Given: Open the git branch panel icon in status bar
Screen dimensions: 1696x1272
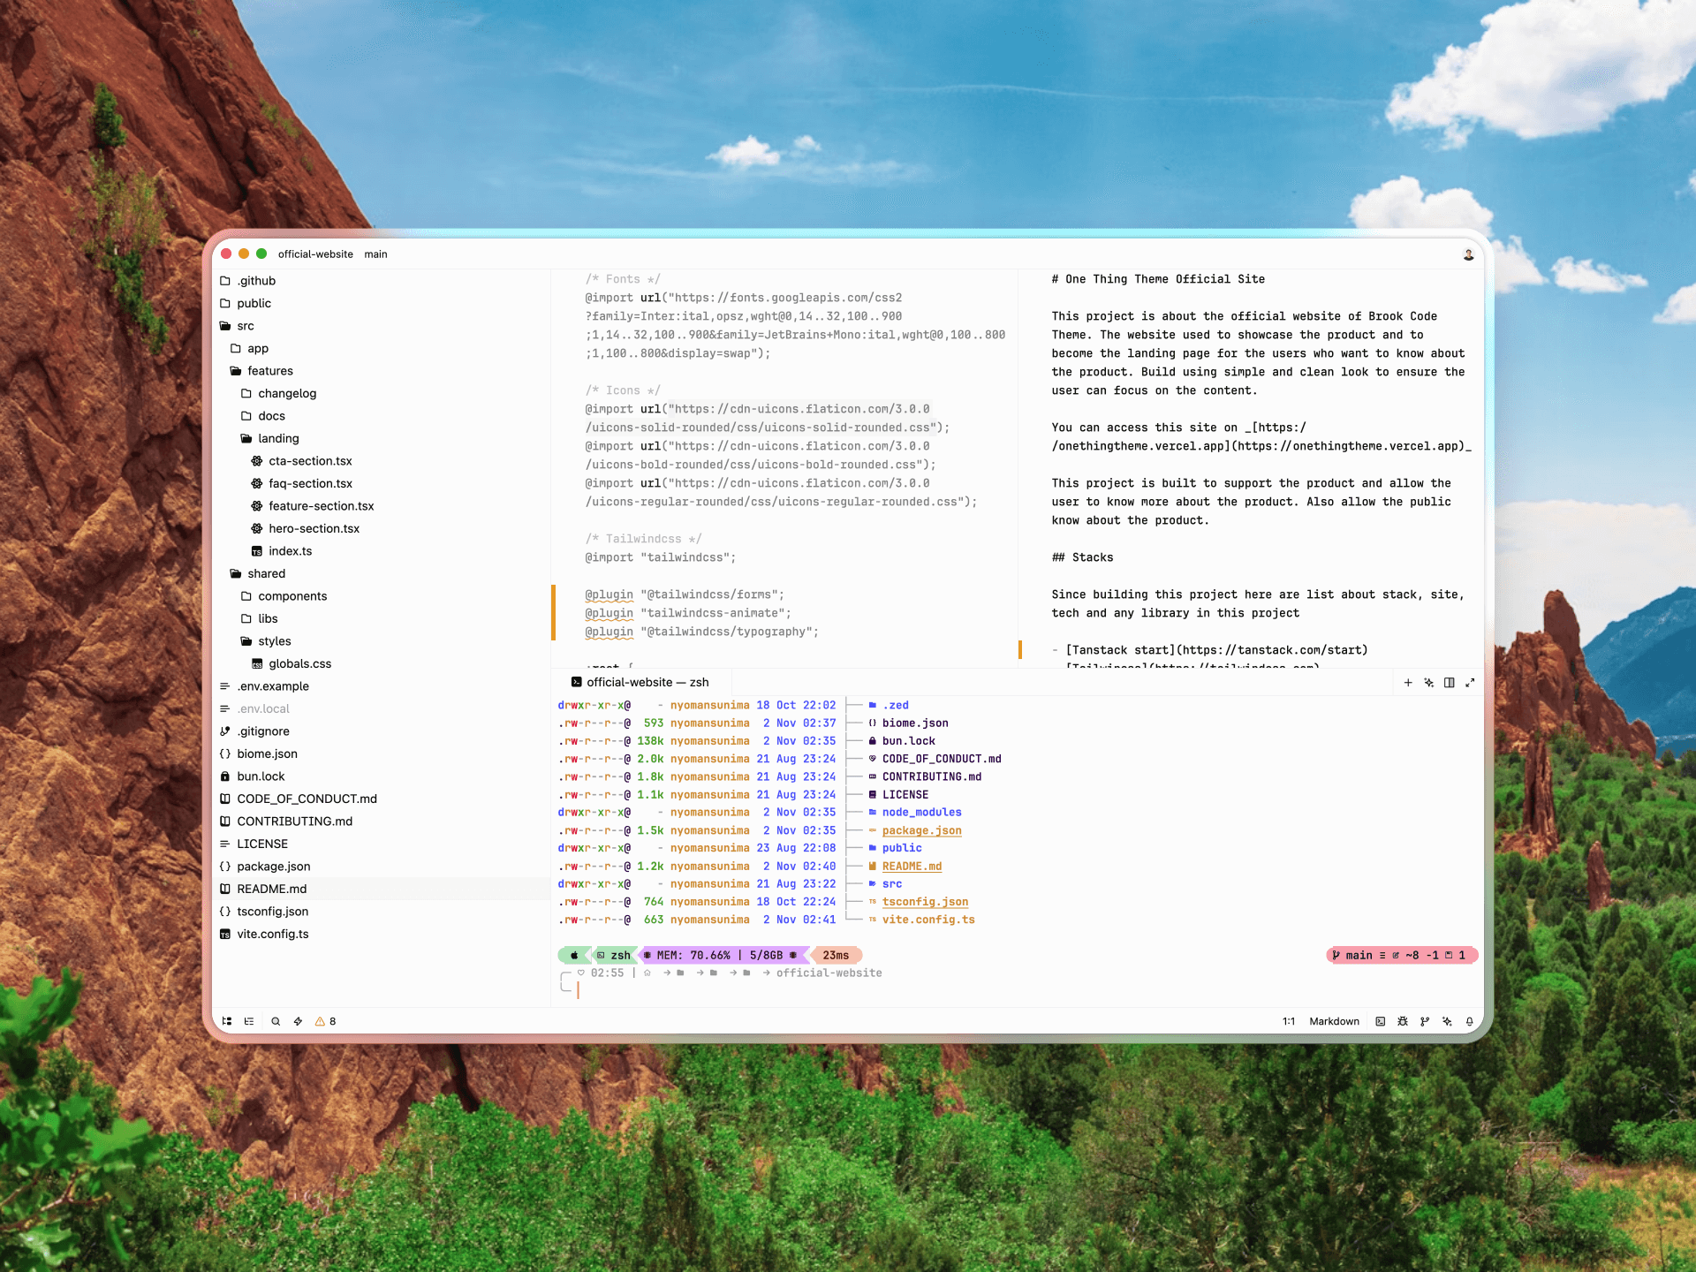Looking at the screenshot, I should (x=1425, y=1021).
